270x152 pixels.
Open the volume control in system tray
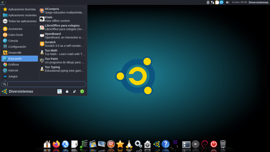(227, 2)
